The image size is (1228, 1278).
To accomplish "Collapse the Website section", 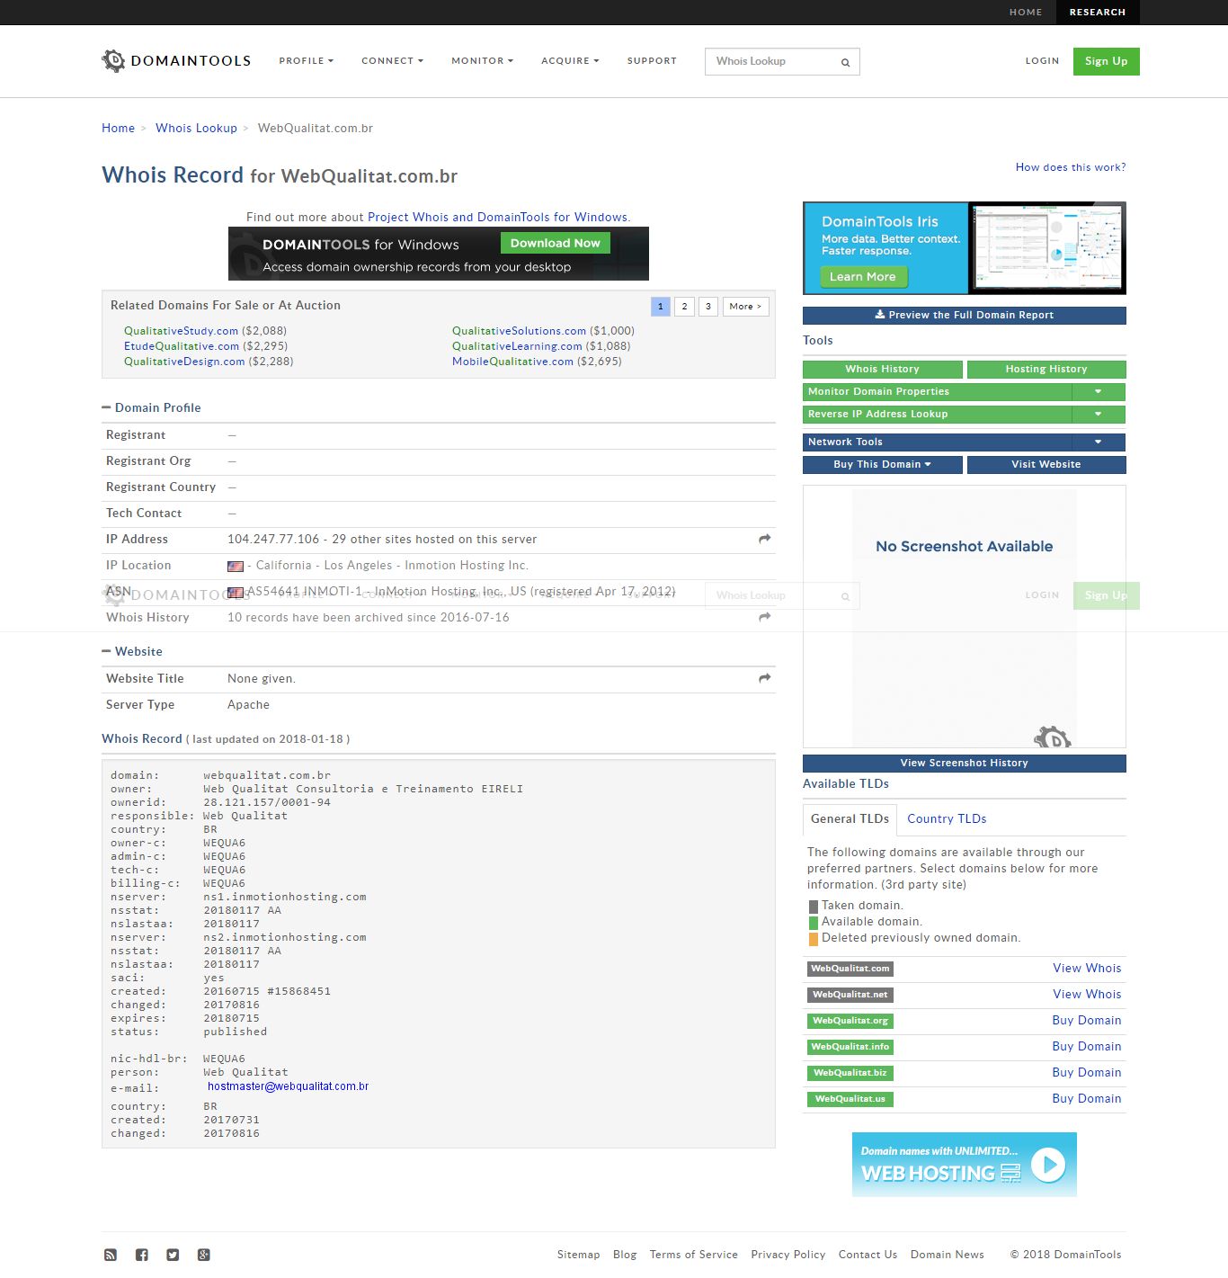I will [106, 651].
